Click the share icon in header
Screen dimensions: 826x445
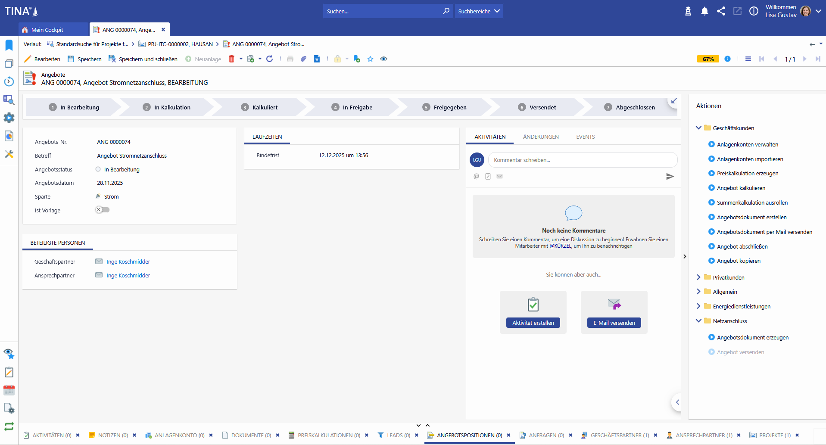coord(721,11)
